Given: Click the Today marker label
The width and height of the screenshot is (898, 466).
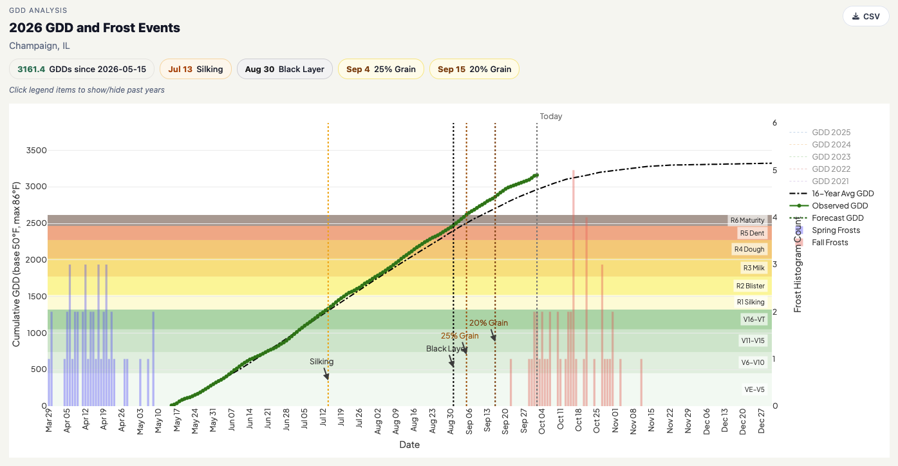Looking at the screenshot, I should [551, 116].
